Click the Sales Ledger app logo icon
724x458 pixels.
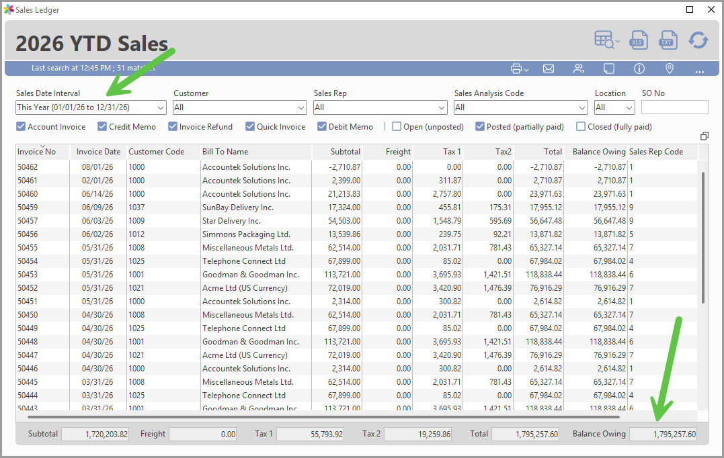[x=8, y=9]
